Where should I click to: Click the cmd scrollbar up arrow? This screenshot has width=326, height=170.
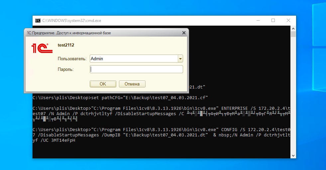pyautogui.click(x=293, y=29)
